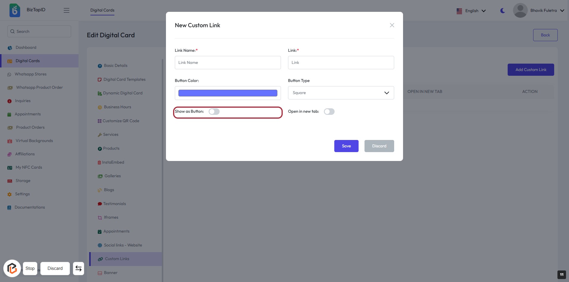Click the swap arrows icon in recorder bar
569x282 pixels.
[x=79, y=268]
